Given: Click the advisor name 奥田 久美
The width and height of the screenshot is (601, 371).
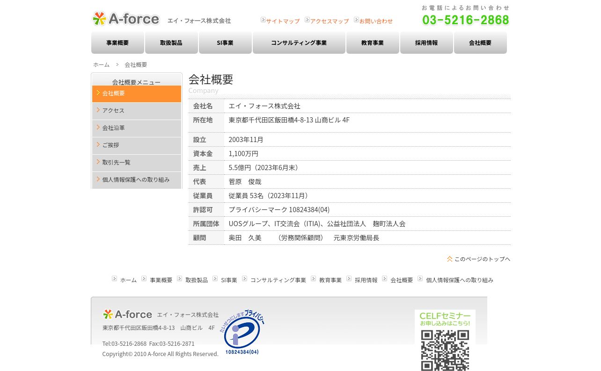Looking at the screenshot, I should click(245, 238).
